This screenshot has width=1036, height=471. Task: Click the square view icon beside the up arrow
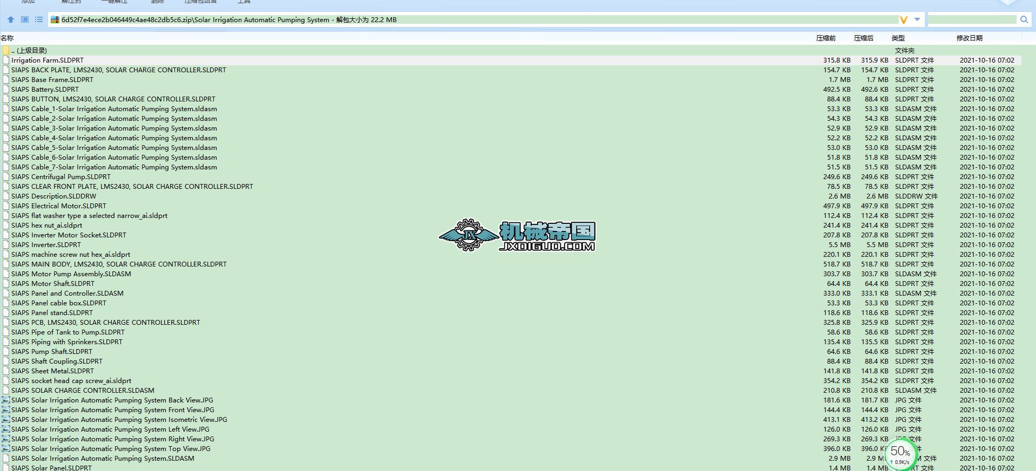click(25, 19)
